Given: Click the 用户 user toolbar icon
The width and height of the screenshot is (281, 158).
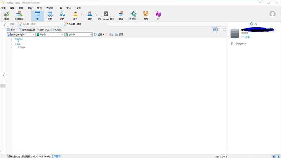Looking at the screenshot, I should pos(75,16).
